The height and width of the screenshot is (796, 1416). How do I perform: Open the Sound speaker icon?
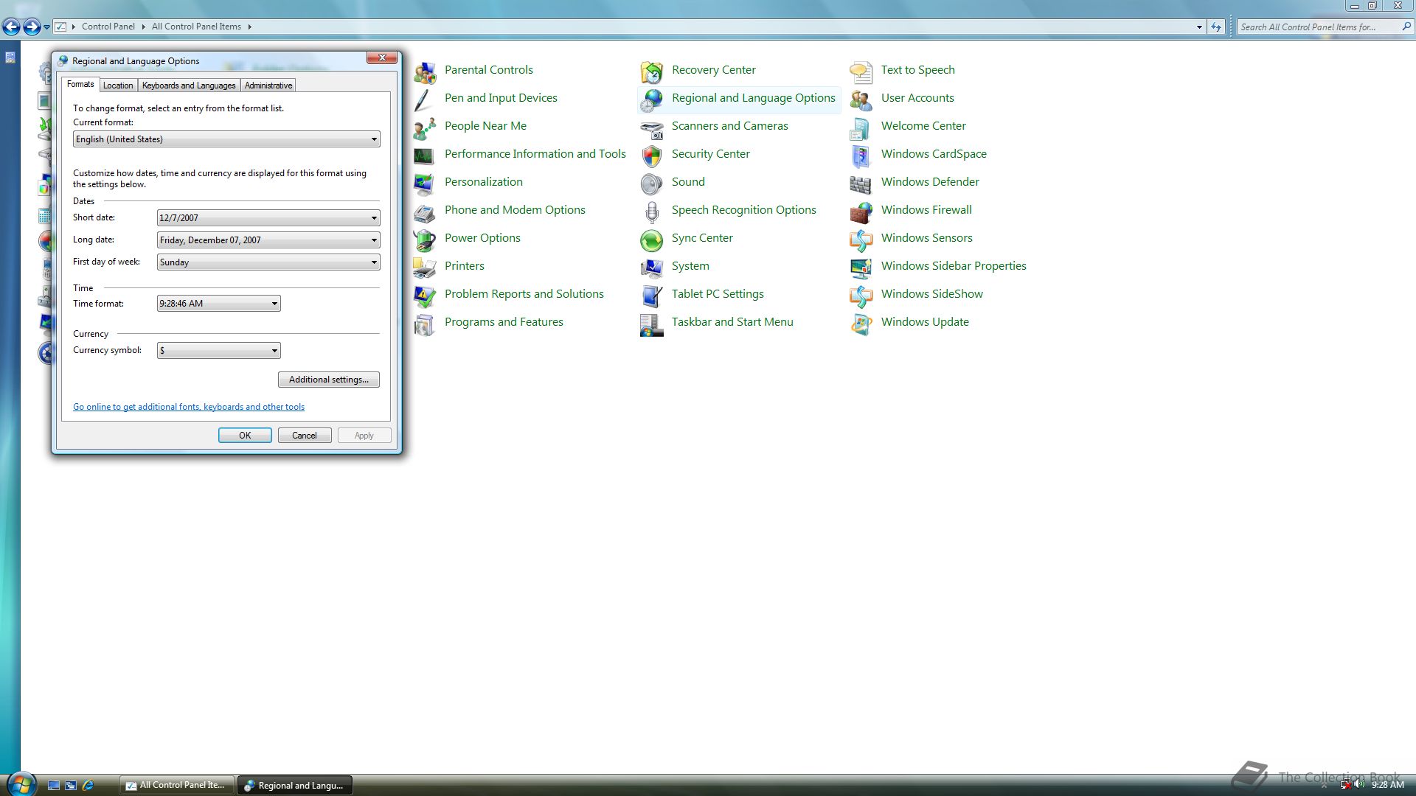(652, 184)
